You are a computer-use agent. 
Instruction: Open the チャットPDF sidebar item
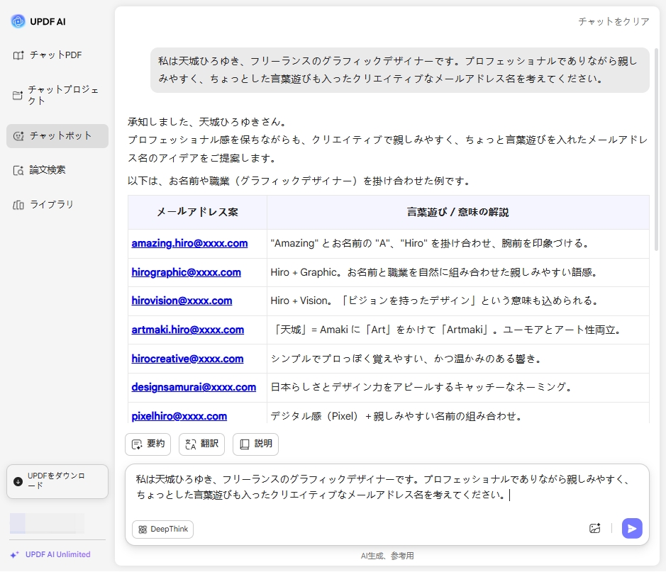[57, 55]
